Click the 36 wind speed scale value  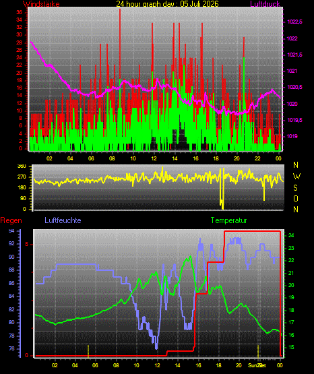tap(19, 12)
